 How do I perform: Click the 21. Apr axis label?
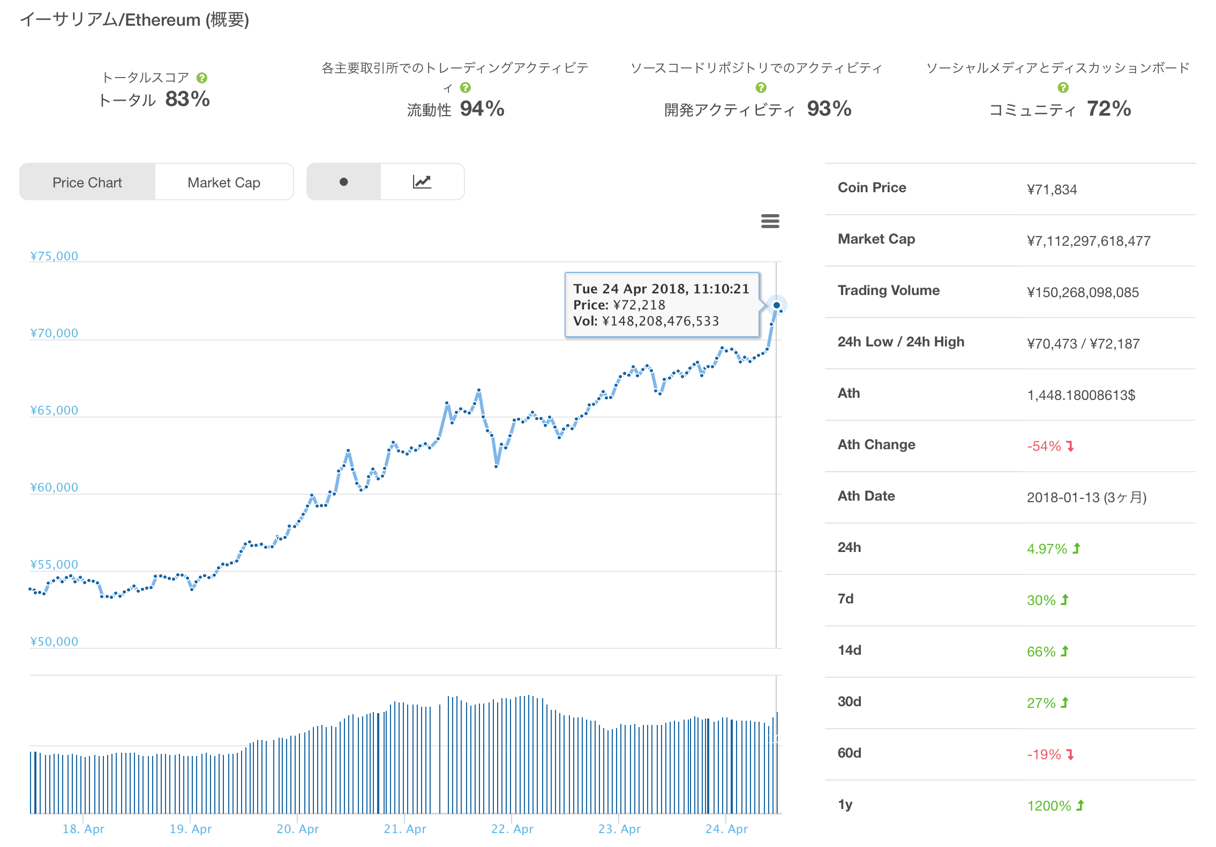(405, 829)
